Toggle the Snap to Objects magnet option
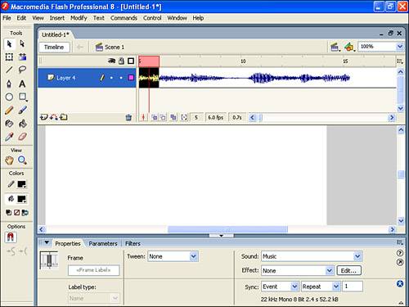 tap(11, 237)
